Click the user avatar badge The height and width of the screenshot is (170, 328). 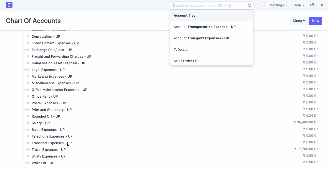pyautogui.click(x=264, y=5)
